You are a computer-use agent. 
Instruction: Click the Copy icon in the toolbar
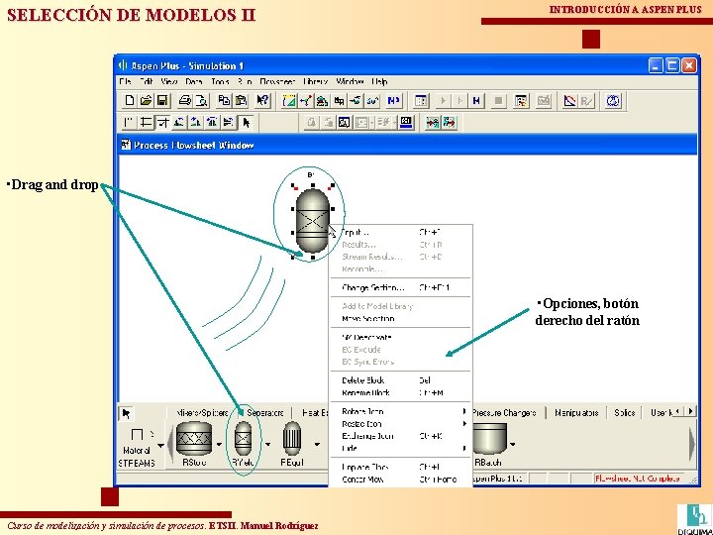224,100
